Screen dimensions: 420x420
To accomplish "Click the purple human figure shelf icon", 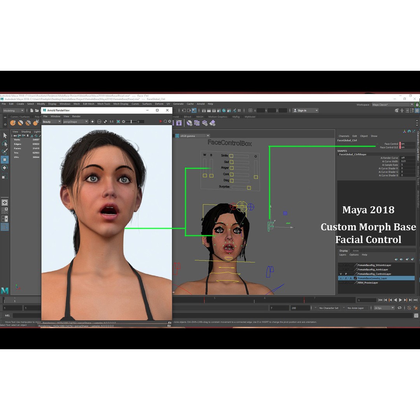I will click(179, 123).
